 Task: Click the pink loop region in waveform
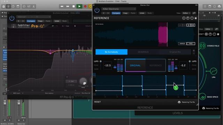pyautogui.click(x=163, y=34)
